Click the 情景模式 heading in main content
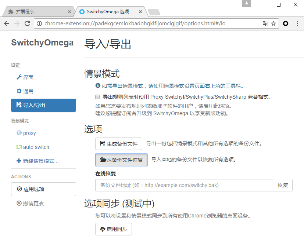Image resolution: width=304 pixels, height=238 pixels. tap(102, 74)
